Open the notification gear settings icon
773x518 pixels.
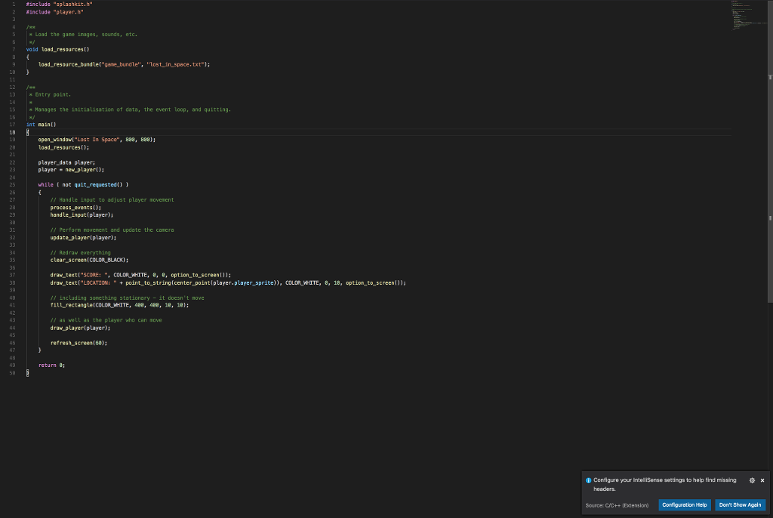pos(752,480)
